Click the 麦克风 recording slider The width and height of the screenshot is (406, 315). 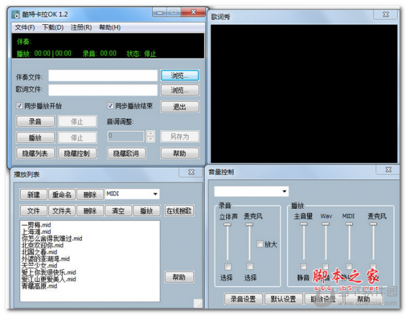(x=249, y=241)
